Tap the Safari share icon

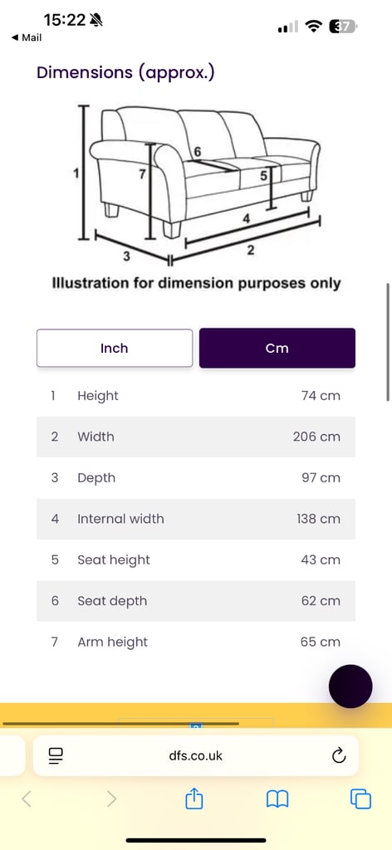[194, 799]
